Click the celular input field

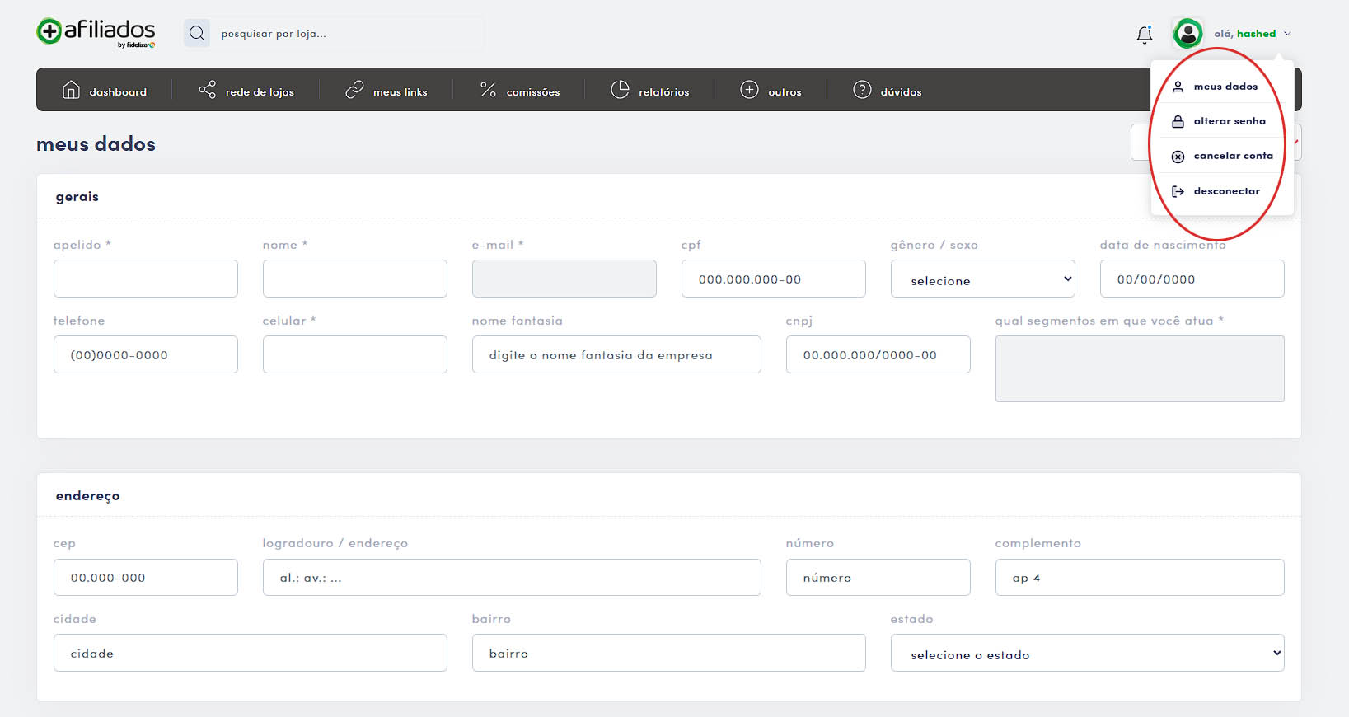[x=355, y=354]
